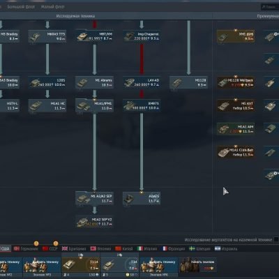This screenshot has width=279, height=279.
Task: Expand the M1 A2/A2 SEP vehicle group
Action: (94, 198)
